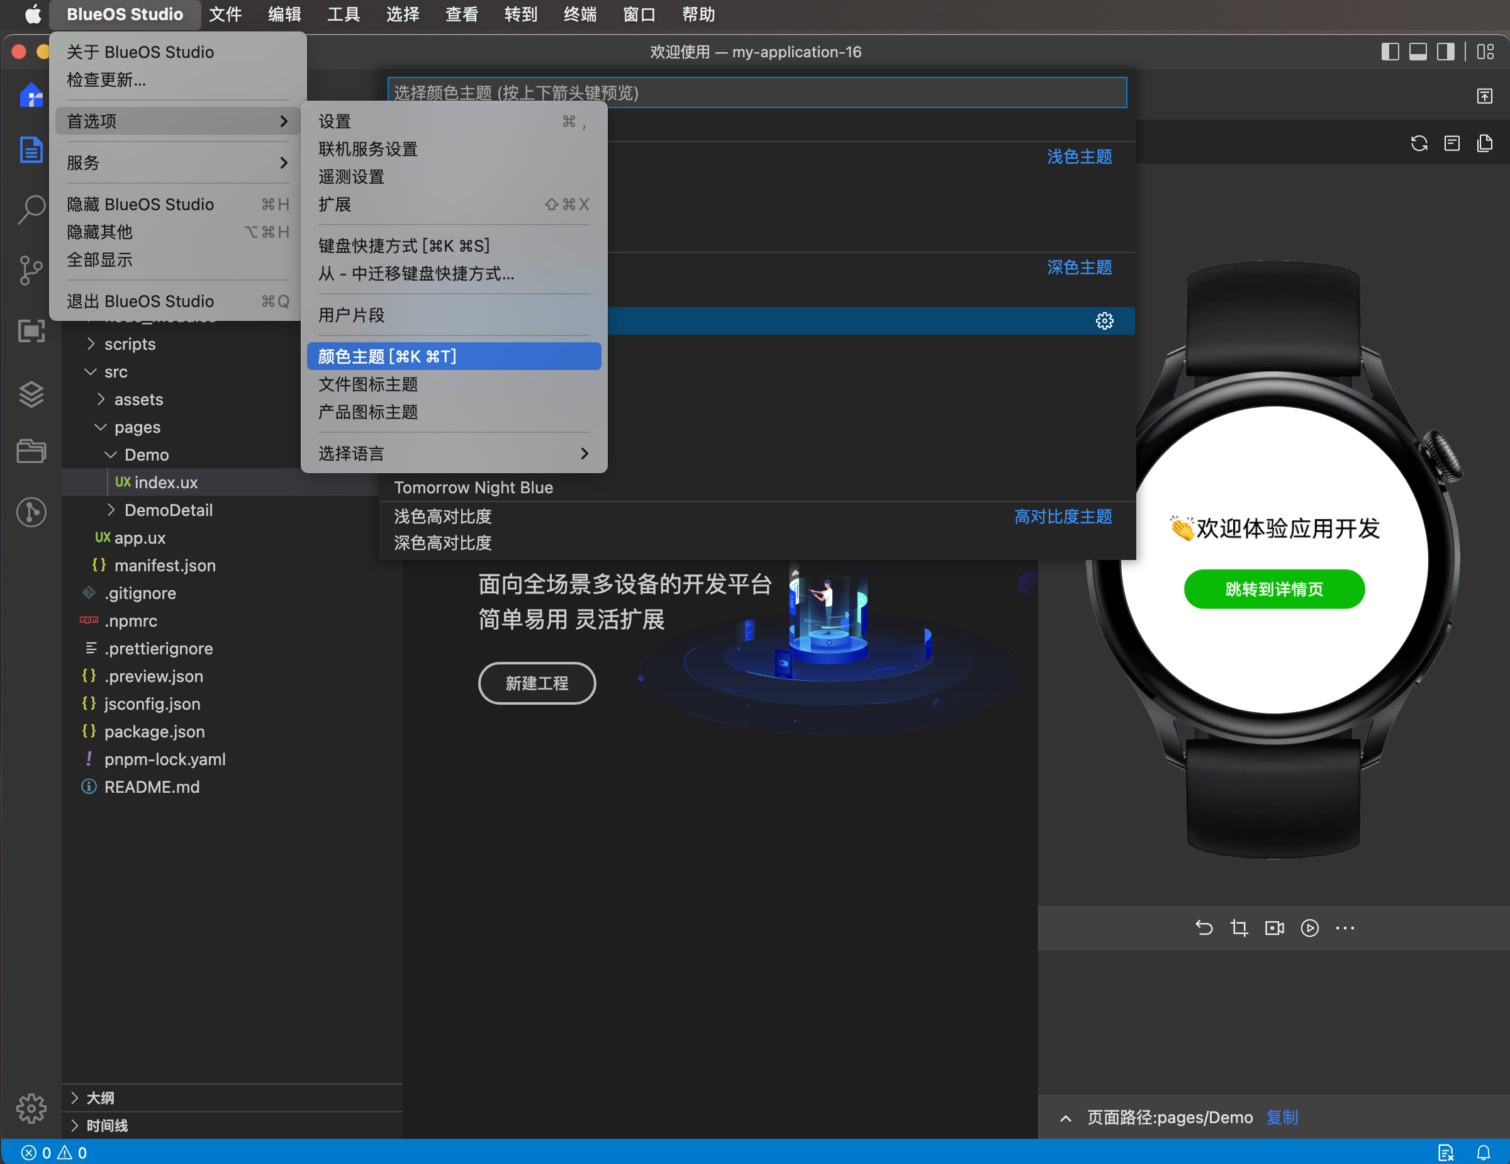1510x1164 pixels.
Task: Click 退出 BlueOS Studio menu item
Action: coord(177,301)
